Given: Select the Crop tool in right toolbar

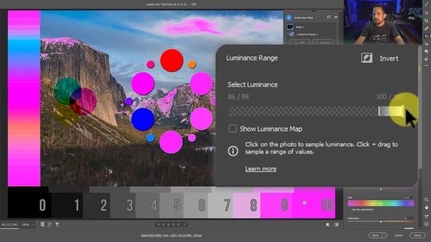Looking at the screenshot, I should [x=426, y=21].
